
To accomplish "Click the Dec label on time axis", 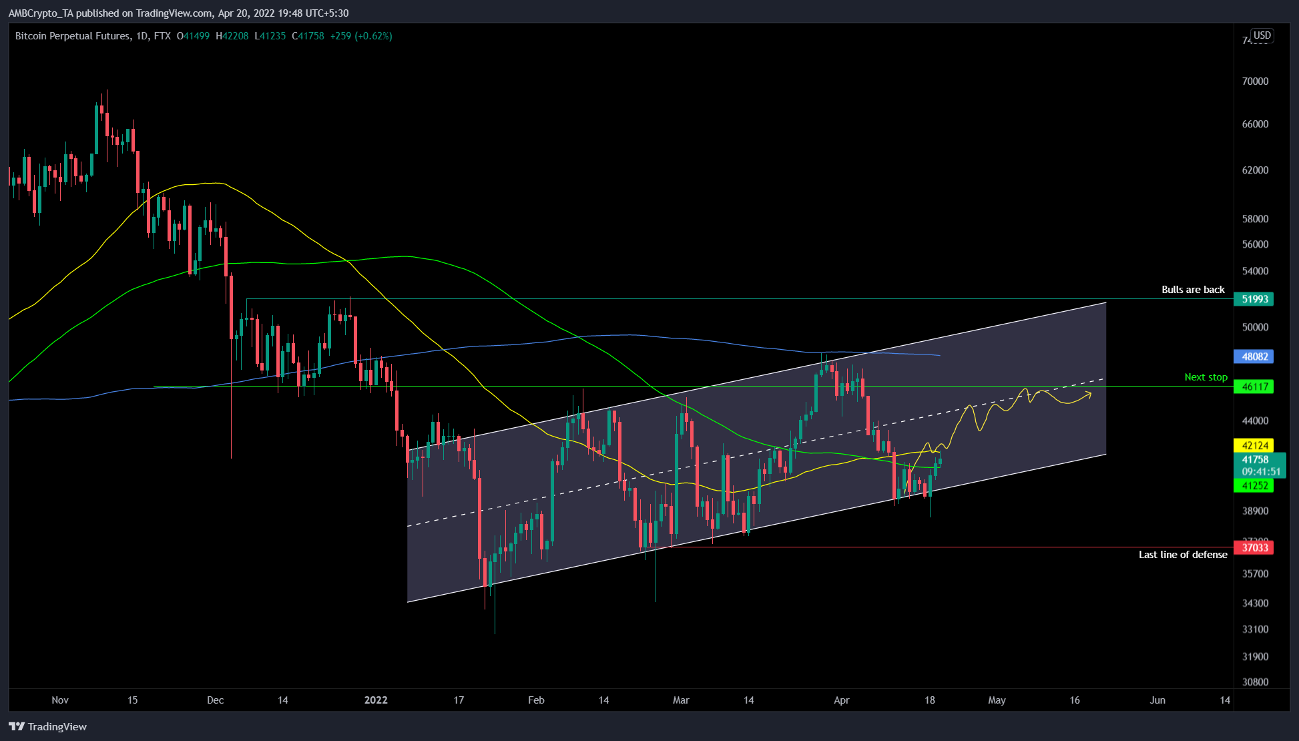I will (215, 700).
